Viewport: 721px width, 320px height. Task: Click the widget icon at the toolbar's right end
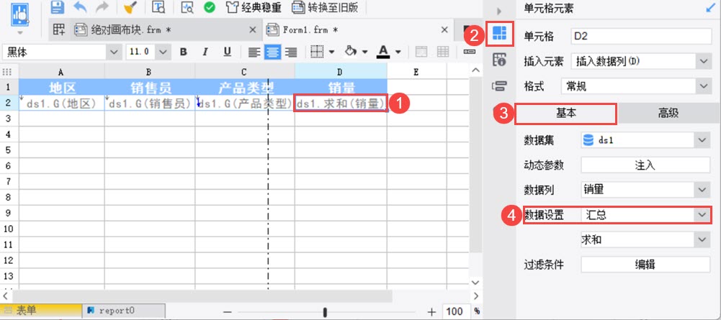point(469,52)
